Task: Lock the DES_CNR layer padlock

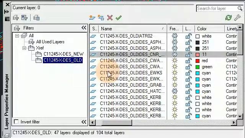Action: (x=189, y=54)
